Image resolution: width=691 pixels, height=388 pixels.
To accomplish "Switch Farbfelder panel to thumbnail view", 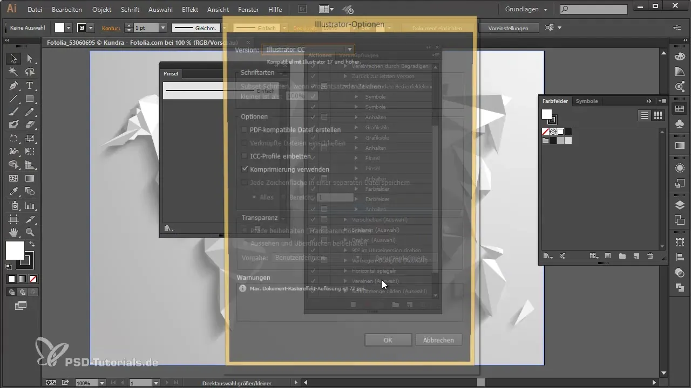I will click(x=658, y=115).
